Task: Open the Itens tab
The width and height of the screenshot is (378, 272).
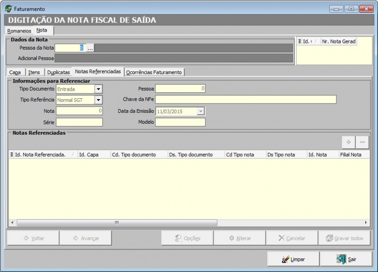Action: (x=34, y=72)
